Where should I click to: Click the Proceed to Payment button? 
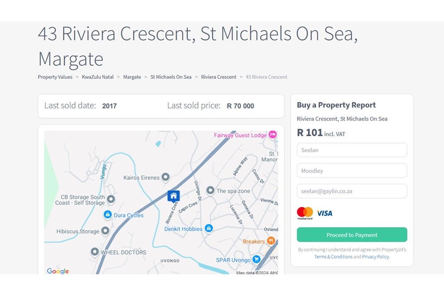point(352,235)
